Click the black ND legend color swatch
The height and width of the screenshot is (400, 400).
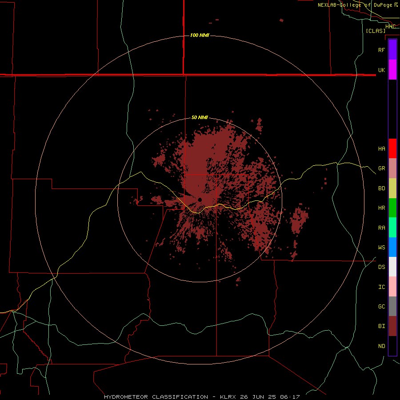pyautogui.click(x=392, y=346)
